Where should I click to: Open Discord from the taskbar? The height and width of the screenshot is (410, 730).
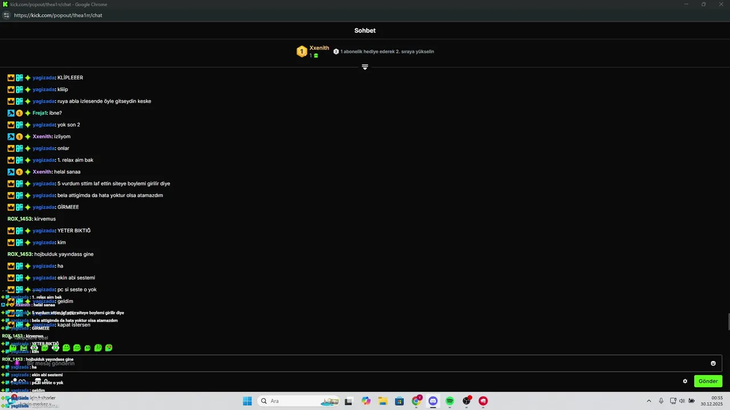[433, 401]
